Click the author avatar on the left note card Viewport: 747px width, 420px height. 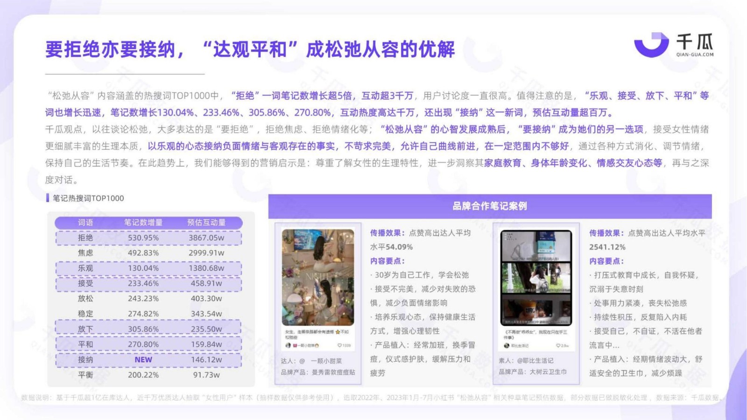(x=288, y=345)
